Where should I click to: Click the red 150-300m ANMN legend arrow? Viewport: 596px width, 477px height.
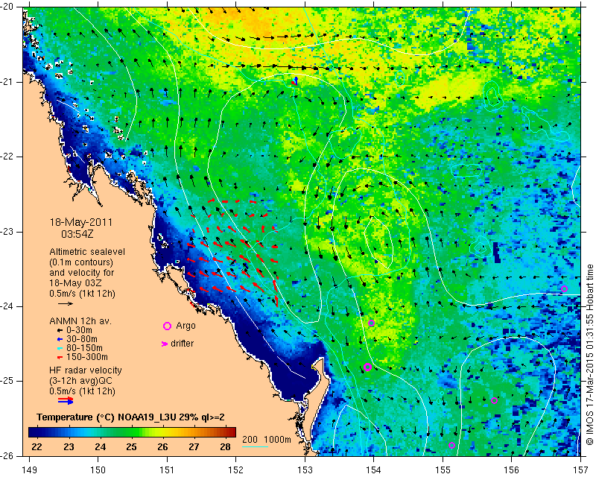[60, 358]
